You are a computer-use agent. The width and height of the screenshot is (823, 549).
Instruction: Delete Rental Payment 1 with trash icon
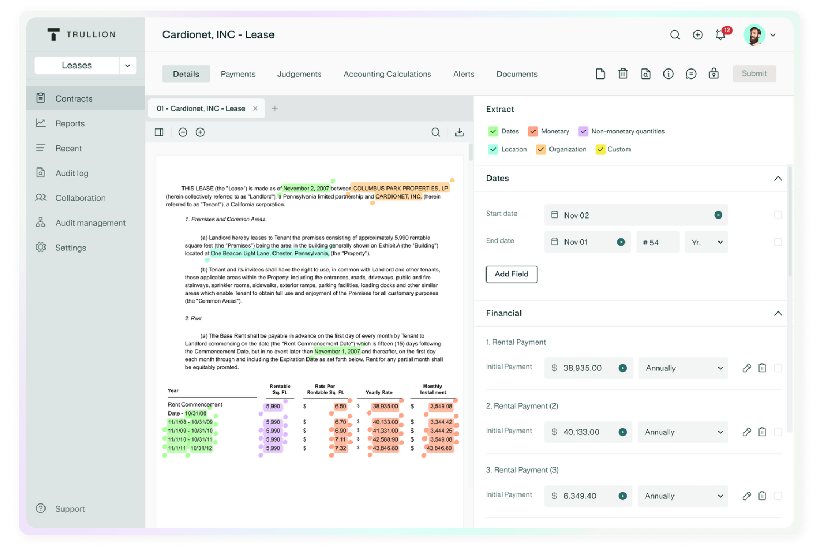click(x=762, y=368)
